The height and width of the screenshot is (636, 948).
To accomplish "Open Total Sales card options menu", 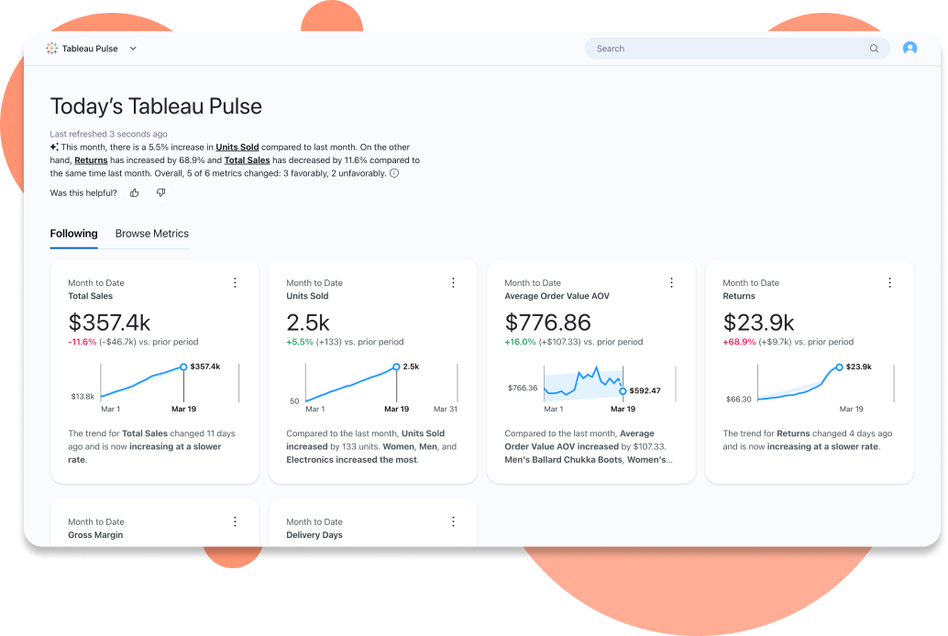I will (235, 283).
